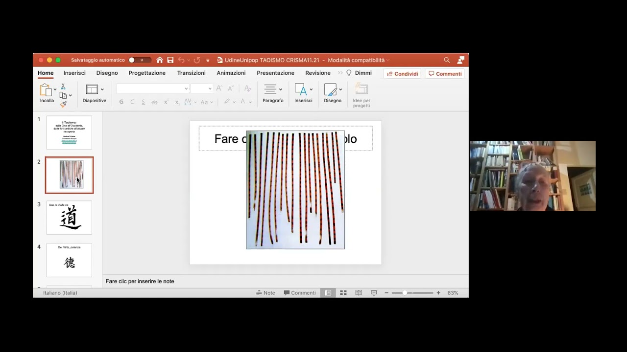This screenshot has height=352, width=627.
Task: Open the Transizioni ribbon tab
Action: (x=191, y=73)
